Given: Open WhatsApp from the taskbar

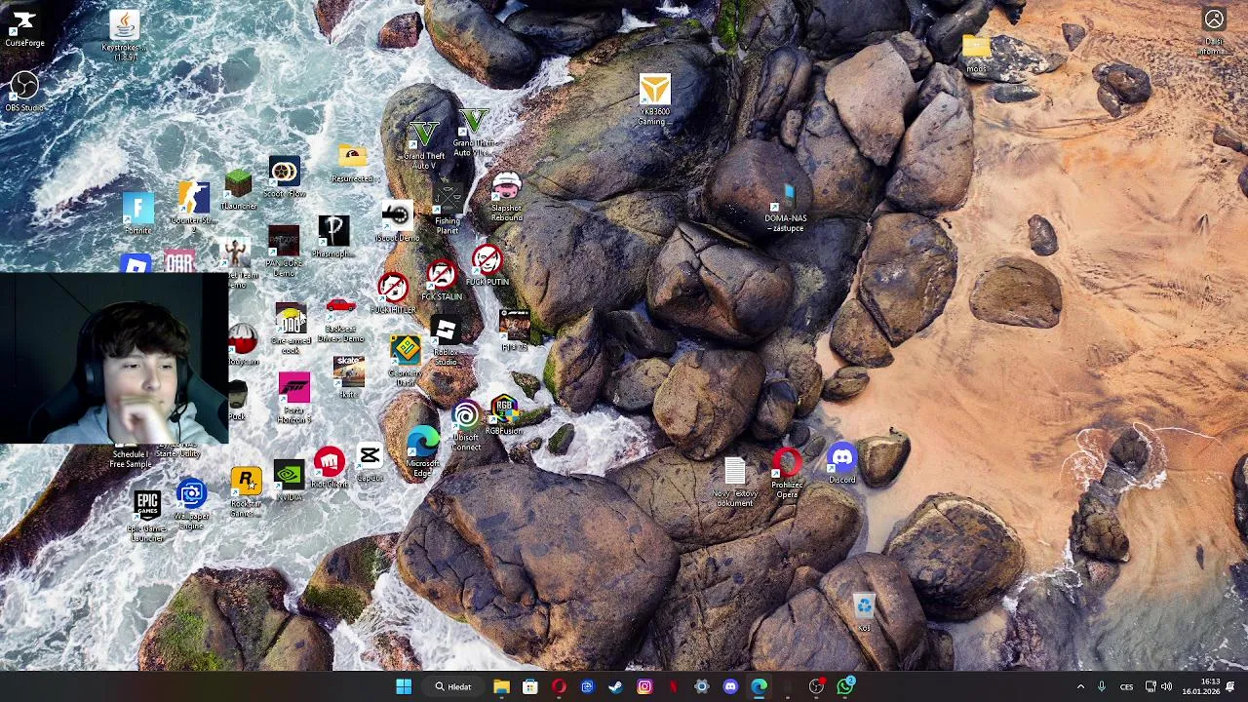Looking at the screenshot, I should pyautogui.click(x=845, y=686).
